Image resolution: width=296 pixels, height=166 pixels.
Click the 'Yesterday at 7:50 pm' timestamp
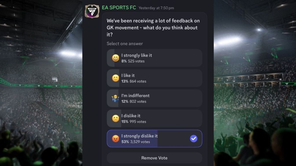(x=156, y=8)
